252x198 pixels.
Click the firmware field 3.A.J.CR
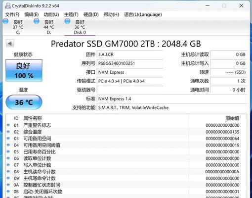click(130, 54)
